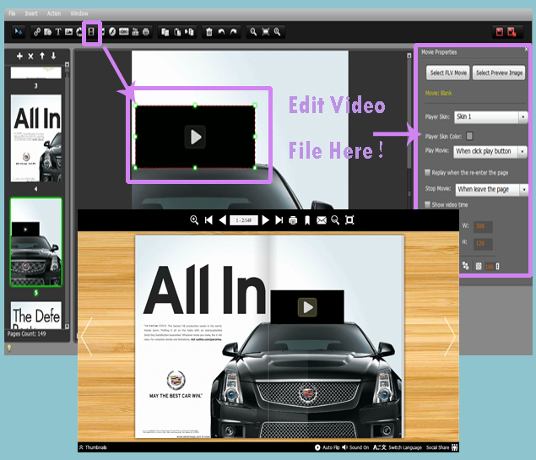Click the add image tool icon
The height and width of the screenshot is (460, 536).
tap(68, 32)
